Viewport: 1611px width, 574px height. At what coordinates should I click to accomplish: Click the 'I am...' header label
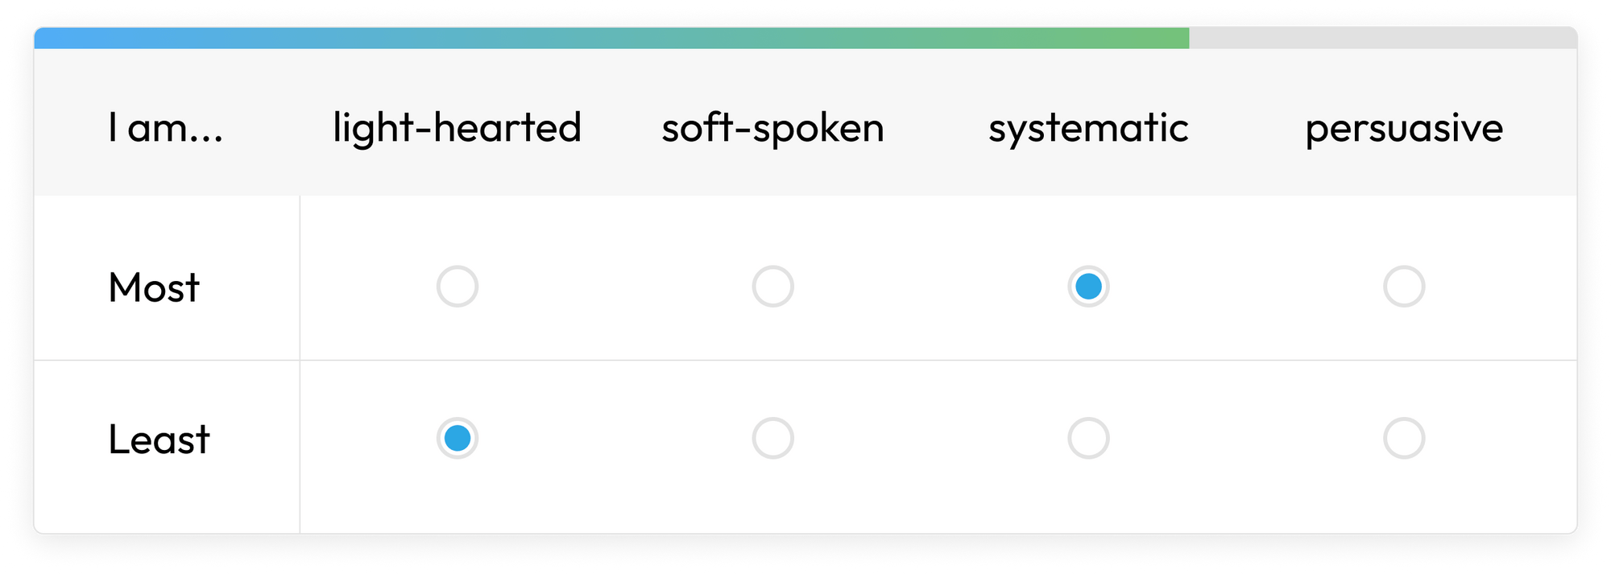click(164, 127)
